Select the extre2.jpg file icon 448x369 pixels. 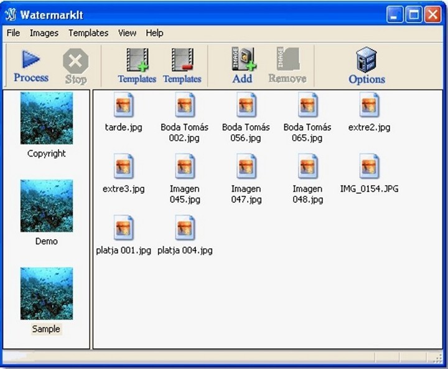pos(369,105)
